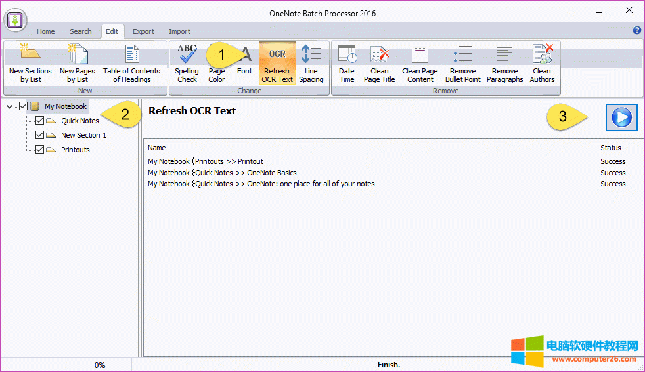Untick the Printouts section checkbox

(x=39, y=150)
